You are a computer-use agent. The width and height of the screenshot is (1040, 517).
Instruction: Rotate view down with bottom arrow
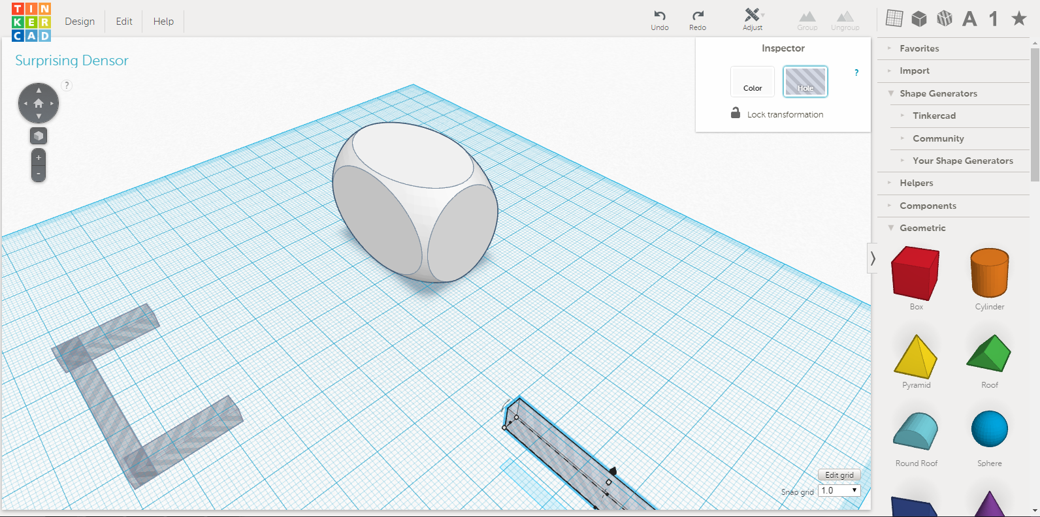click(39, 116)
